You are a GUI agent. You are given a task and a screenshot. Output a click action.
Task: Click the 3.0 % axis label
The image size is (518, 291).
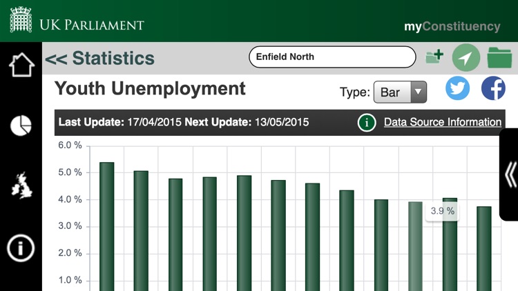[70, 226]
